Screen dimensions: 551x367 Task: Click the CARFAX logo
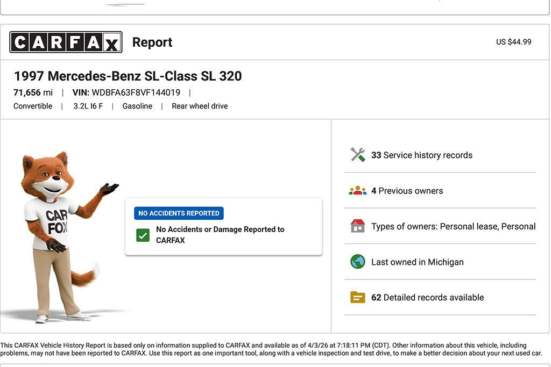point(66,42)
